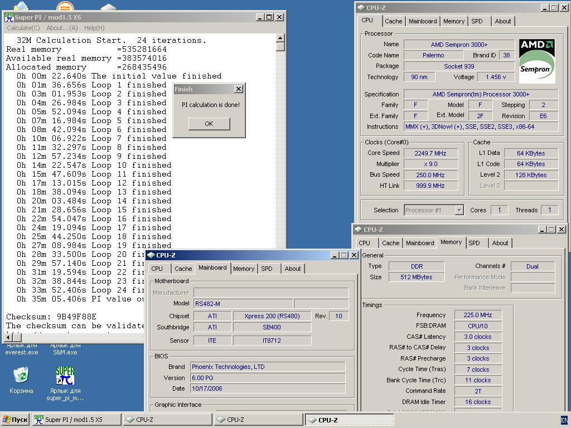
Task: Open the Help(H) menu in Super PI
Action: click(x=94, y=28)
